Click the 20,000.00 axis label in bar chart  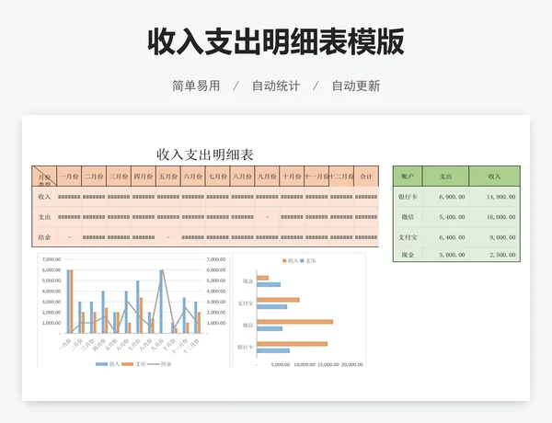point(352,364)
